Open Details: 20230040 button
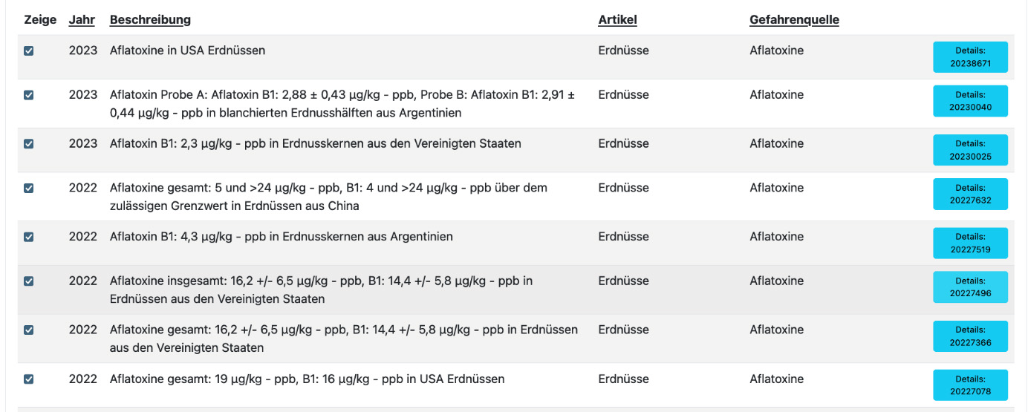The image size is (1028, 412). (970, 101)
